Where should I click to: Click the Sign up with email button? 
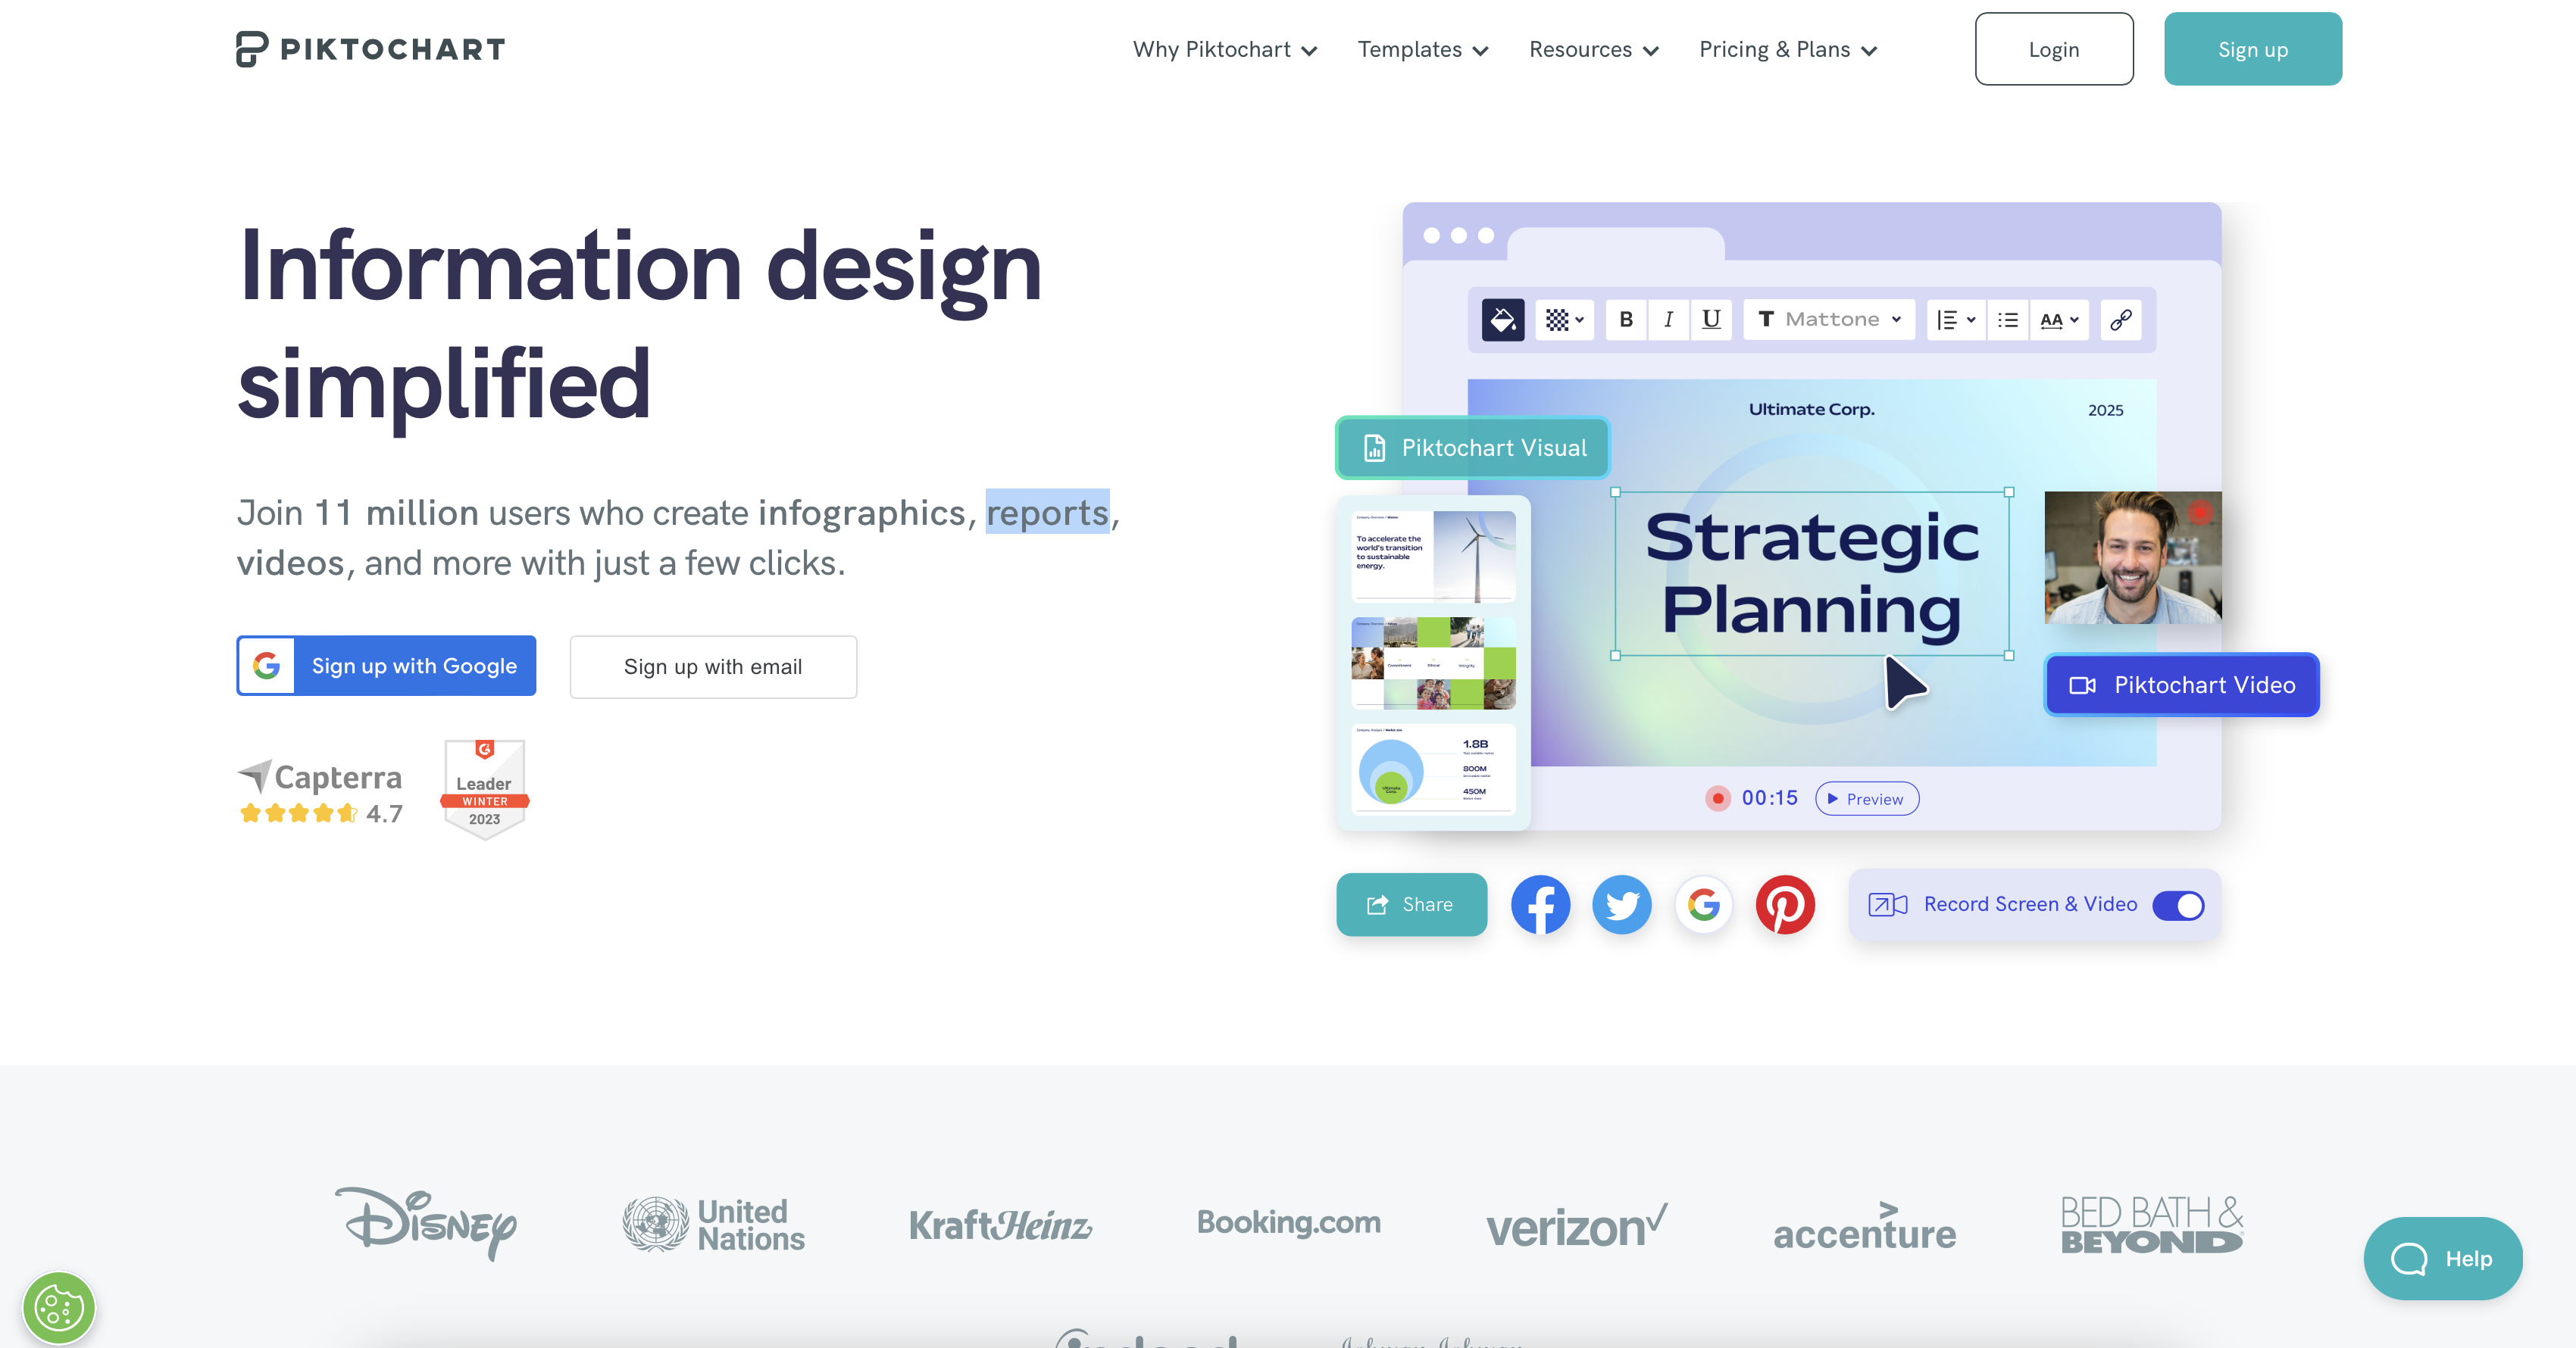pyautogui.click(x=712, y=666)
